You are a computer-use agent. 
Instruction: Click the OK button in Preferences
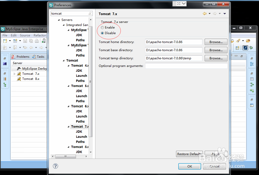click(x=190, y=166)
